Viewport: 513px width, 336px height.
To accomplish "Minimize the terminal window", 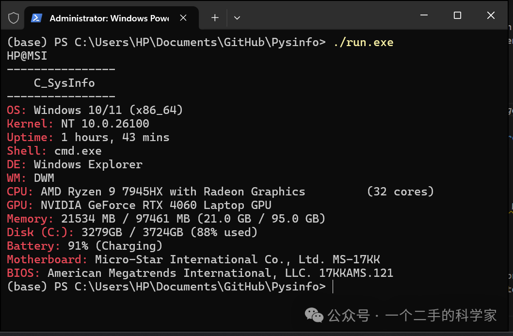I will [x=424, y=15].
